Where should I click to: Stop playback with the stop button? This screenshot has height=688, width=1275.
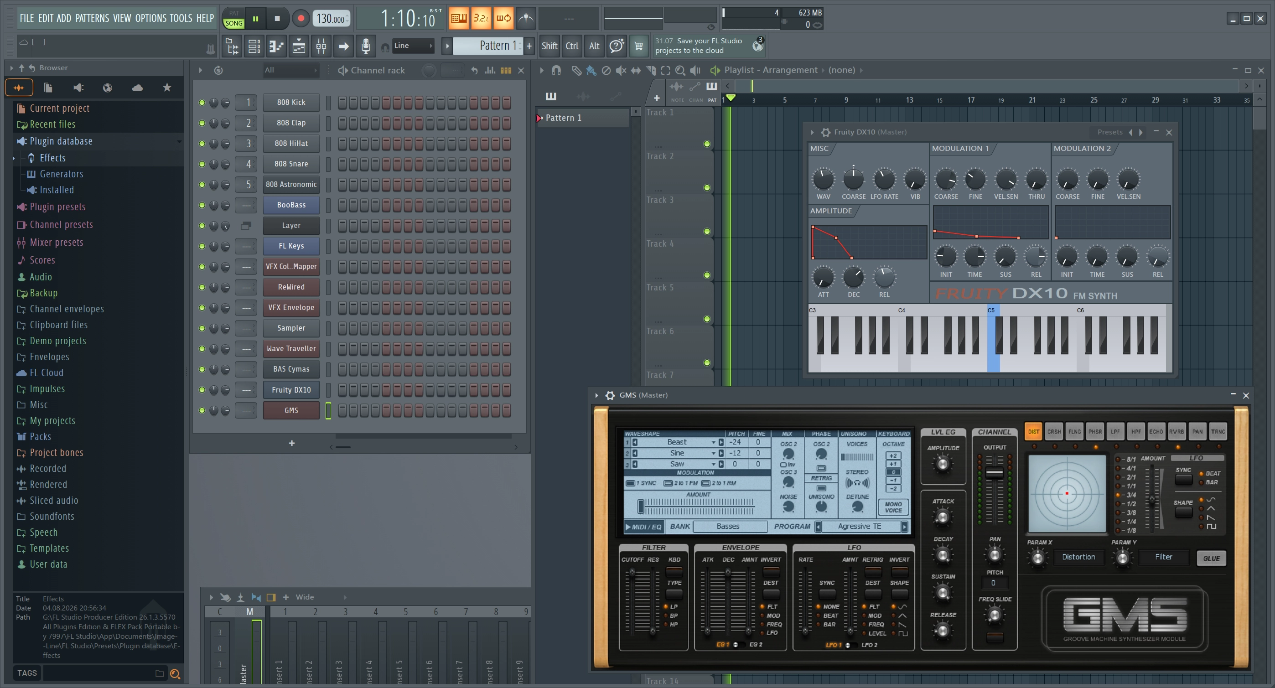(277, 18)
